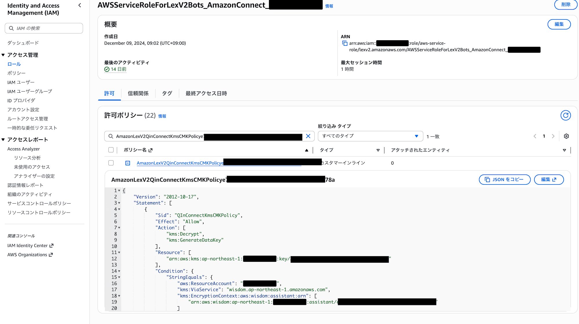
Task: Click the アタッチされたエンティティ column header
Action: pyautogui.click(x=420, y=150)
